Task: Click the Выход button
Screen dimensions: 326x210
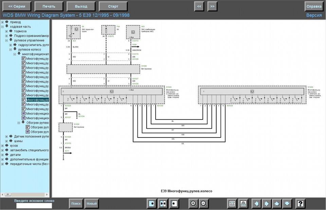Action: pyautogui.click(x=81, y=6)
